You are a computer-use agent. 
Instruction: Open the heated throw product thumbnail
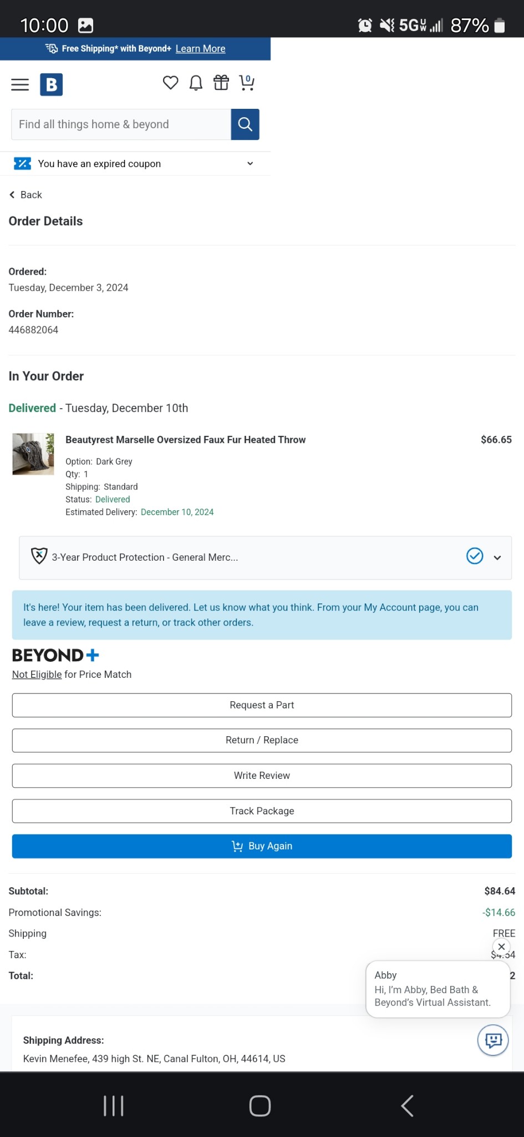point(33,454)
